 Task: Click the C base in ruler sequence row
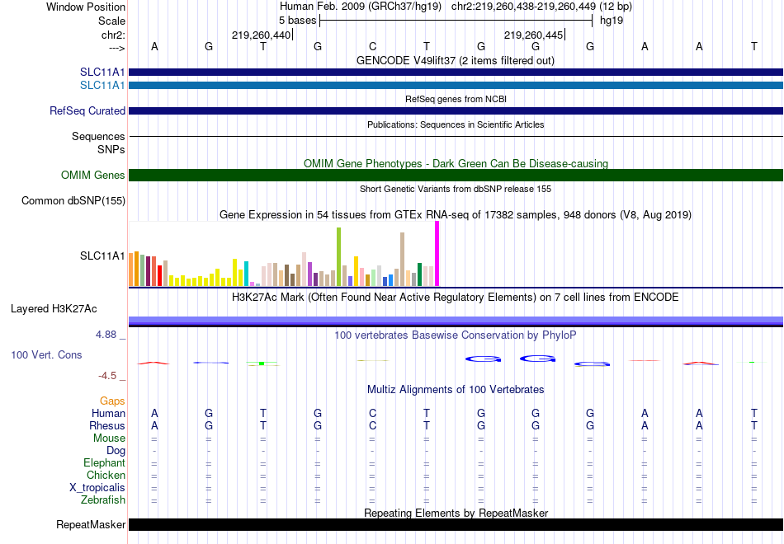tap(372, 46)
